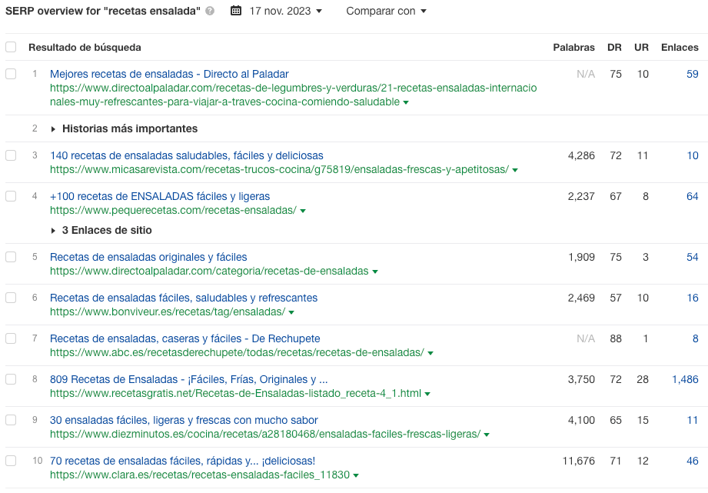
Task: Open the URL caret for the abc.es result
Action: point(429,353)
